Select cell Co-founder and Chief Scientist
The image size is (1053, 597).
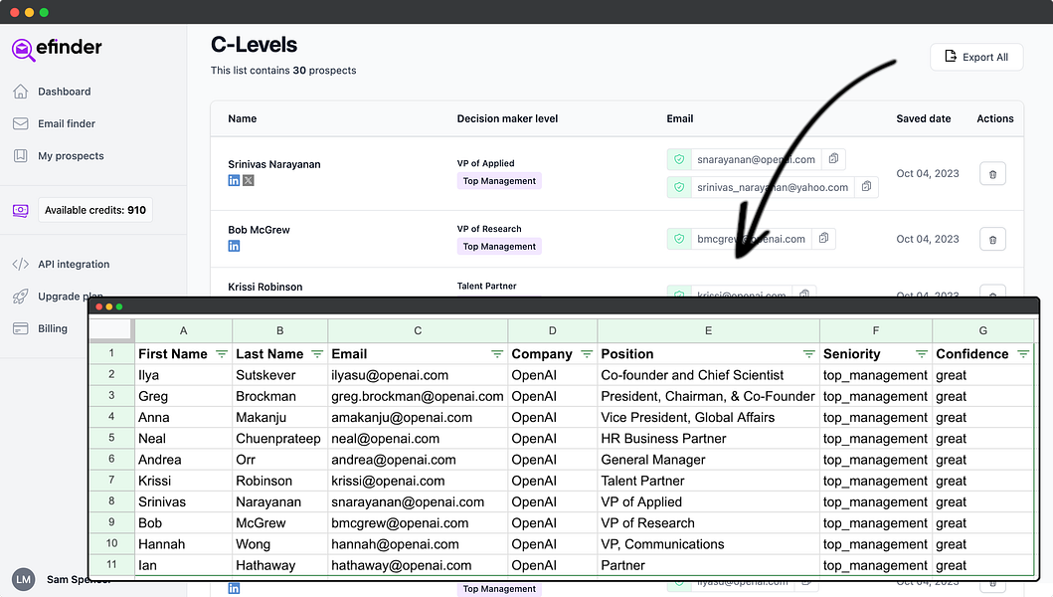[709, 375]
